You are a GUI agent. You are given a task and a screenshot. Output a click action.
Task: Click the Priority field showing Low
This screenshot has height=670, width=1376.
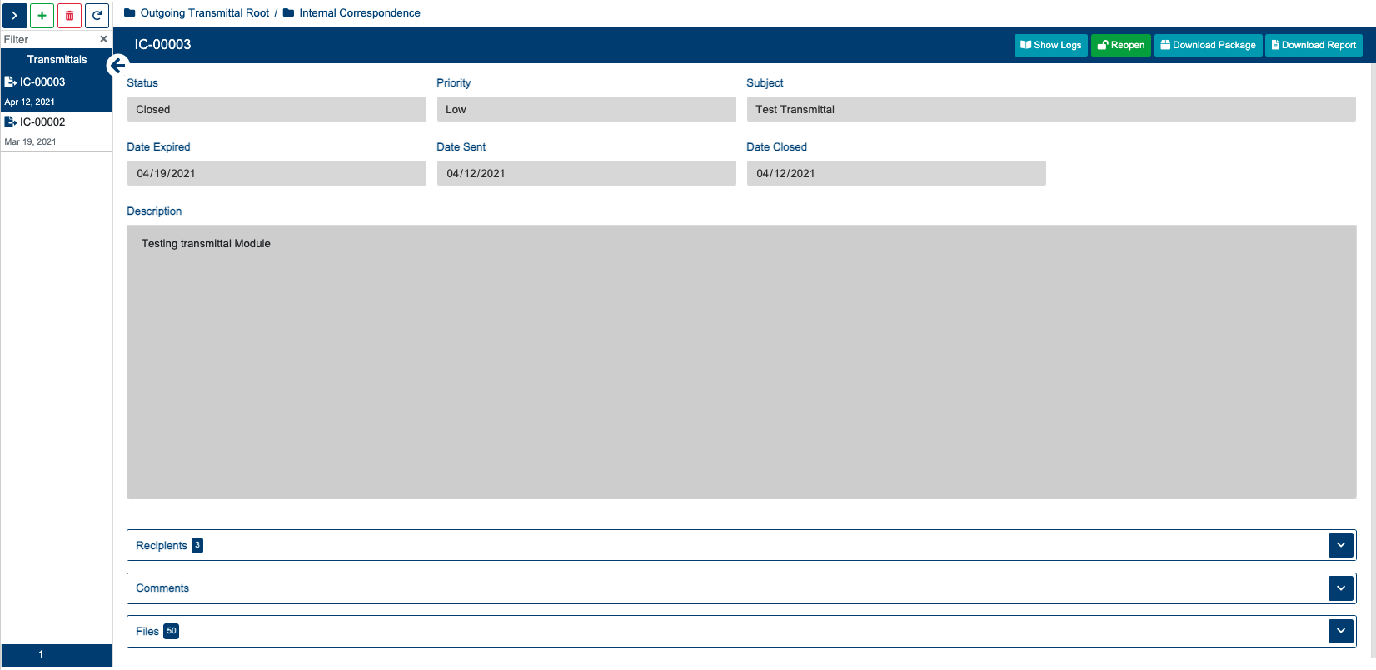586,109
